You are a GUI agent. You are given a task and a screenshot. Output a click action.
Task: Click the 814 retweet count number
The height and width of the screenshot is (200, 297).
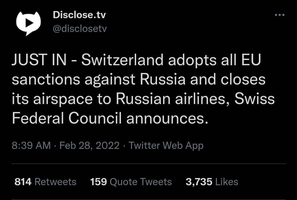coord(23,182)
